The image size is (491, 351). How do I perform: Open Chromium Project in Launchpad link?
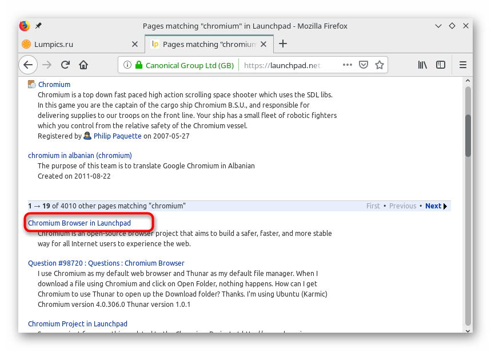78,324
